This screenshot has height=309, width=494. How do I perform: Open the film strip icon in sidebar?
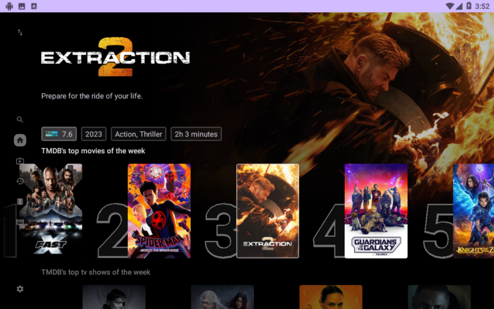click(20, 201)
